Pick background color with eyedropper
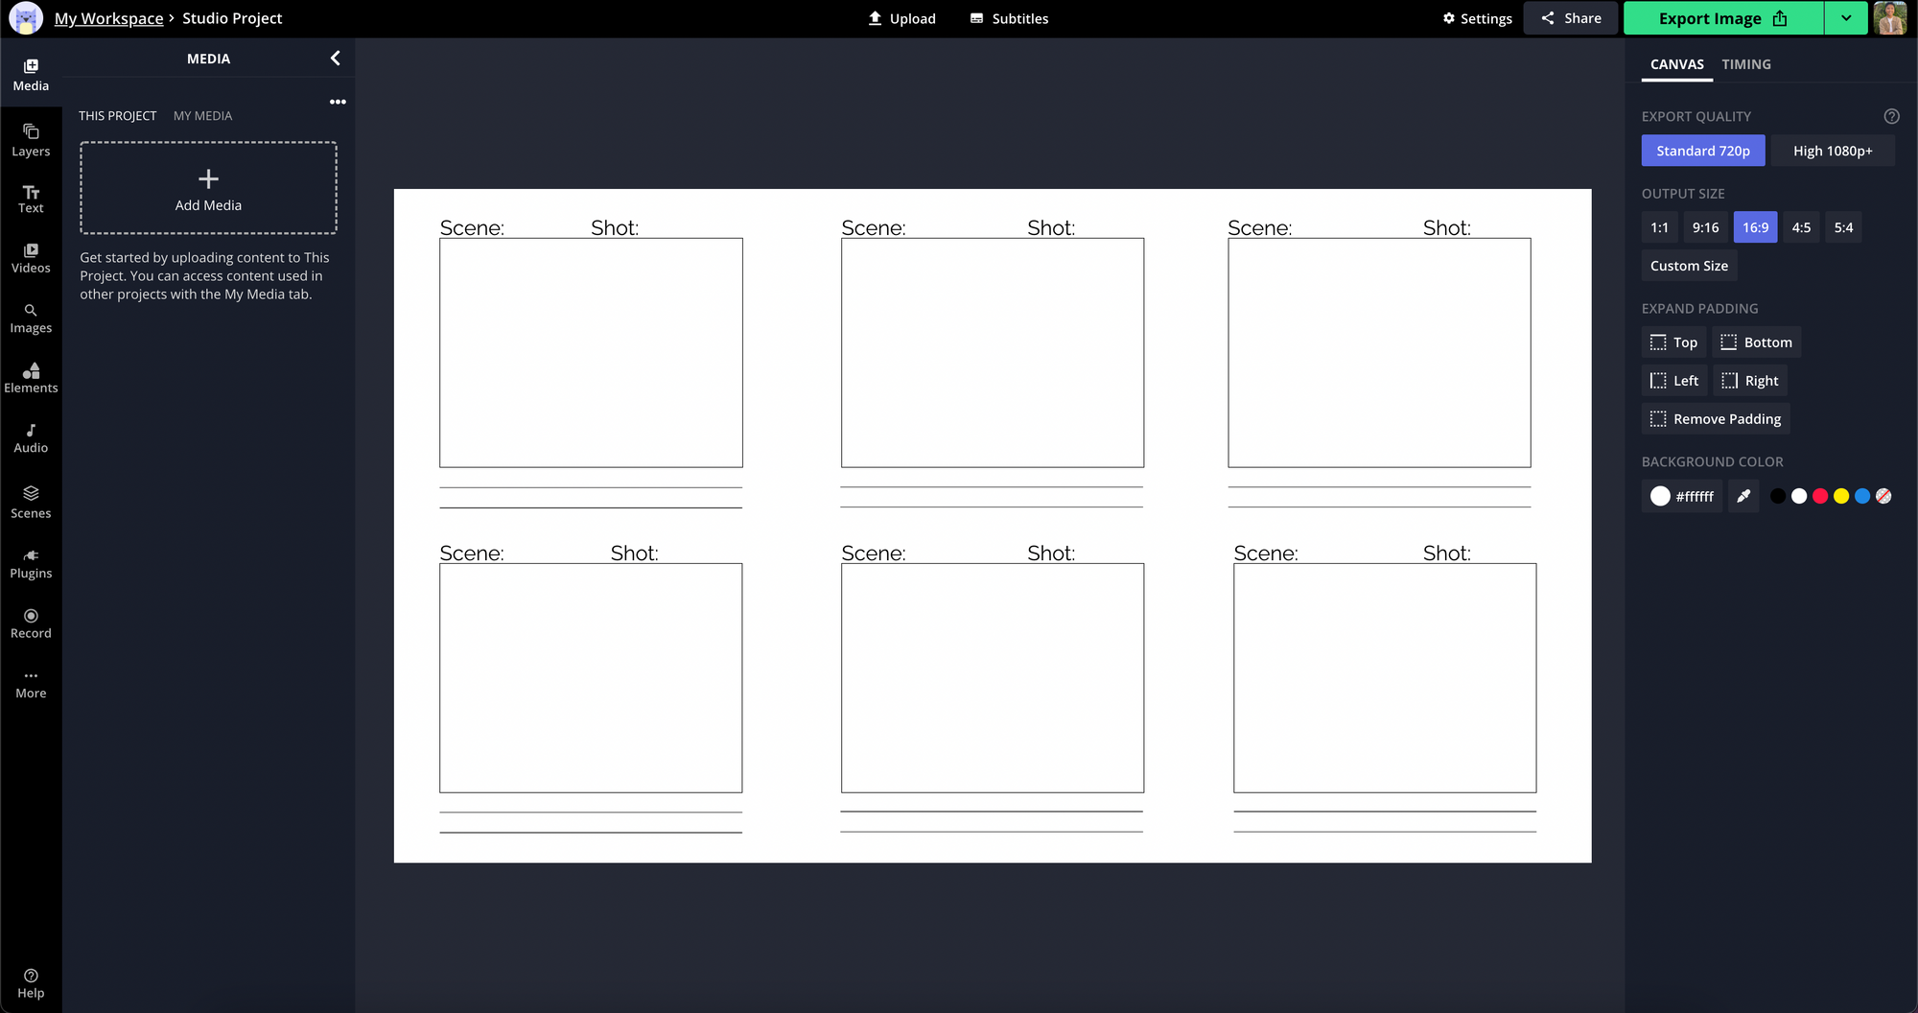Image resolution: width=1918 pixels, height=1013 pixels. 1743,496
